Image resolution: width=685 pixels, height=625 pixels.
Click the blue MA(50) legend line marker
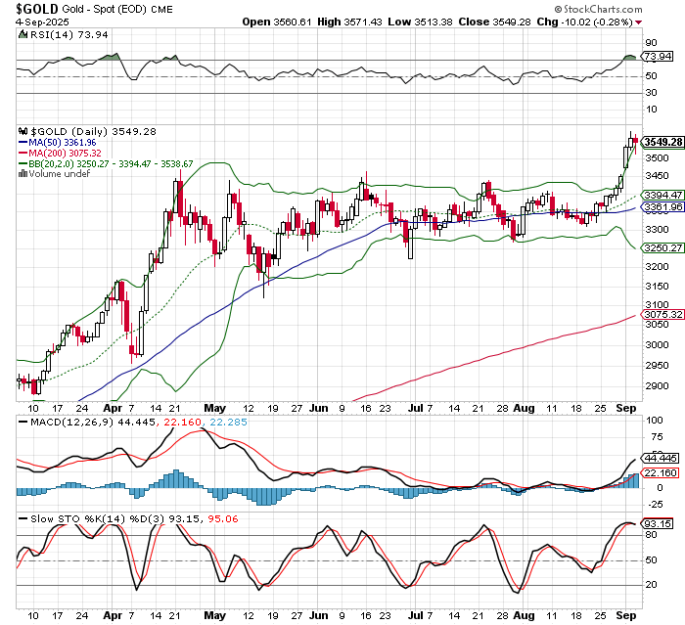pyautogui.click(x=23, y=142)
